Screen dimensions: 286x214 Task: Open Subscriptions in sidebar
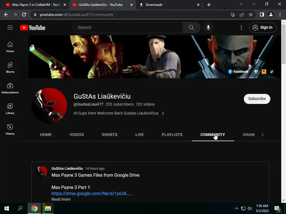[x=10, y=88]
